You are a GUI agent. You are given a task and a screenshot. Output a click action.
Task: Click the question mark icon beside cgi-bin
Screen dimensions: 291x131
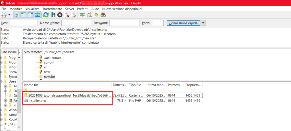pyautogui.click(x=41, y=62)
